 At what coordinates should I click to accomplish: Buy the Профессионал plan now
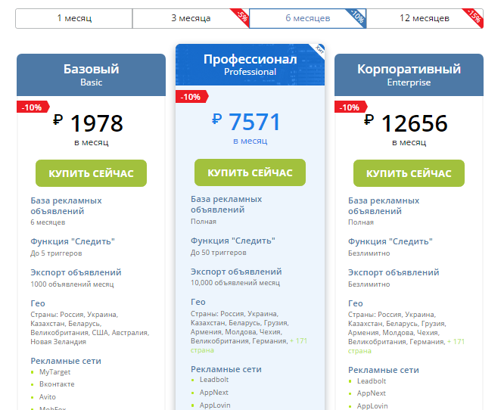250,172
